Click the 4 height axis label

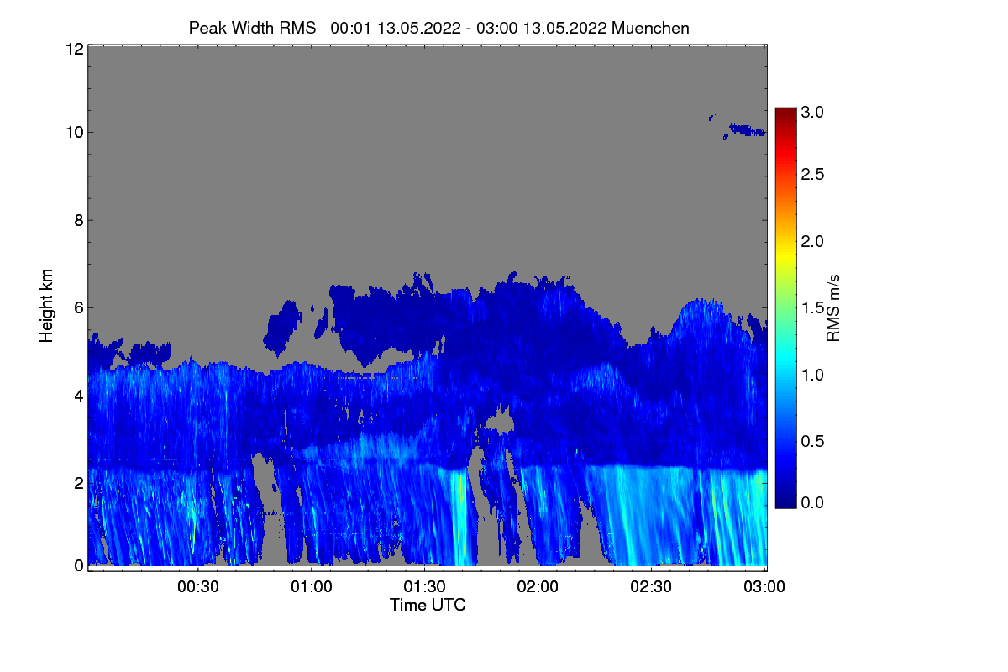[x=77, y=395]
